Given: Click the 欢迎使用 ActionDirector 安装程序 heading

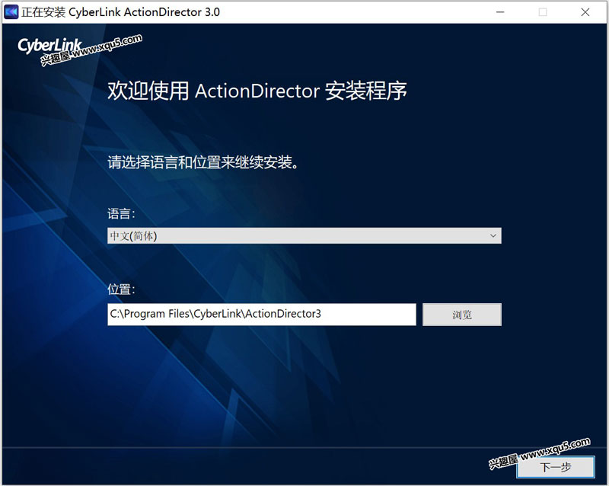Looking at the screenshot, I should coord(257,91).
